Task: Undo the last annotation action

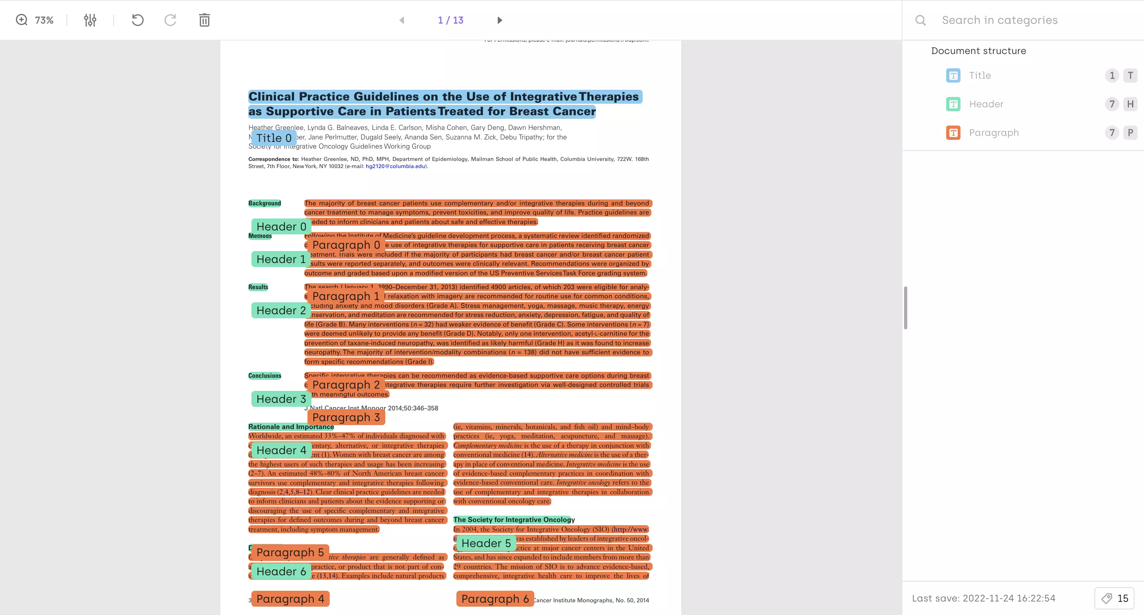Action: tap(137, 20)
